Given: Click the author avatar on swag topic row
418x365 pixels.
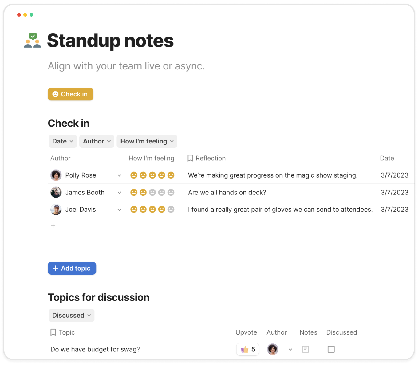Looking at the screenshot, I should 273,349.
